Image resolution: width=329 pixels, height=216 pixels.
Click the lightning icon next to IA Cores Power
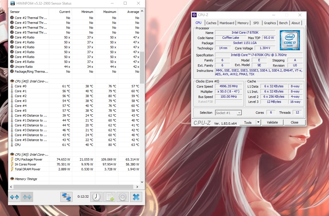(x=12, y=164)
